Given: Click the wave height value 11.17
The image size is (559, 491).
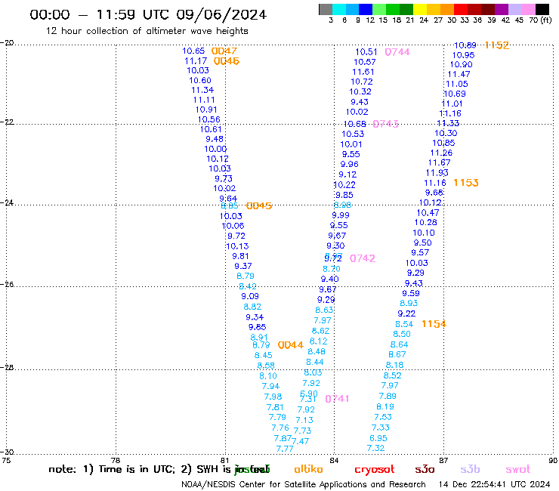Looking at the screenshot, I should tap(196, 61).
